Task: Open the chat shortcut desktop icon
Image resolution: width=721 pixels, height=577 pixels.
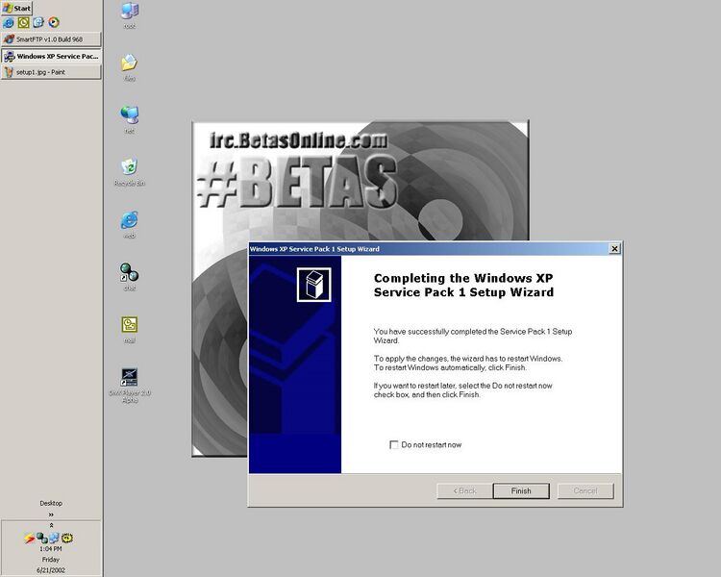Action: click(x=130, y=277)
